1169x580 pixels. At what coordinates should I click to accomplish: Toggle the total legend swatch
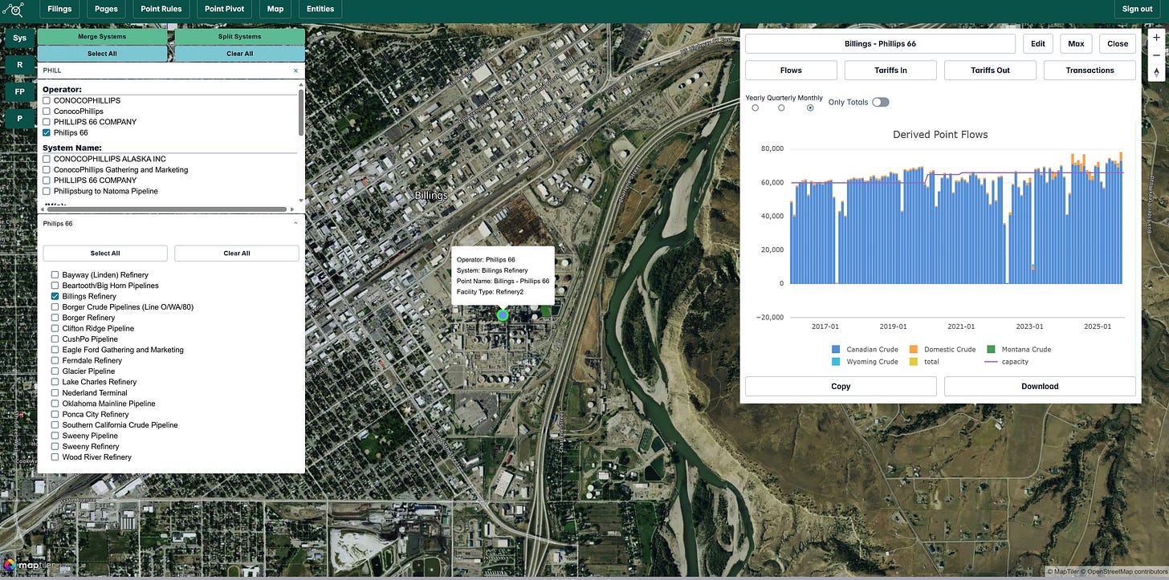914,362
